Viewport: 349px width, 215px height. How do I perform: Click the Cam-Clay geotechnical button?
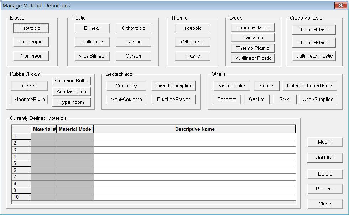pyautogui.click(x=126, y=86)
